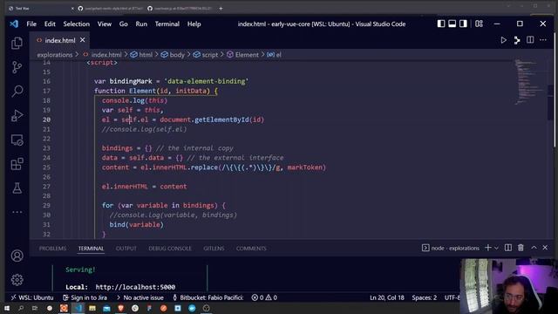Viewport: 558px width, 314px height.
Task: Open the File menu
Action: (x=31, y=24)
